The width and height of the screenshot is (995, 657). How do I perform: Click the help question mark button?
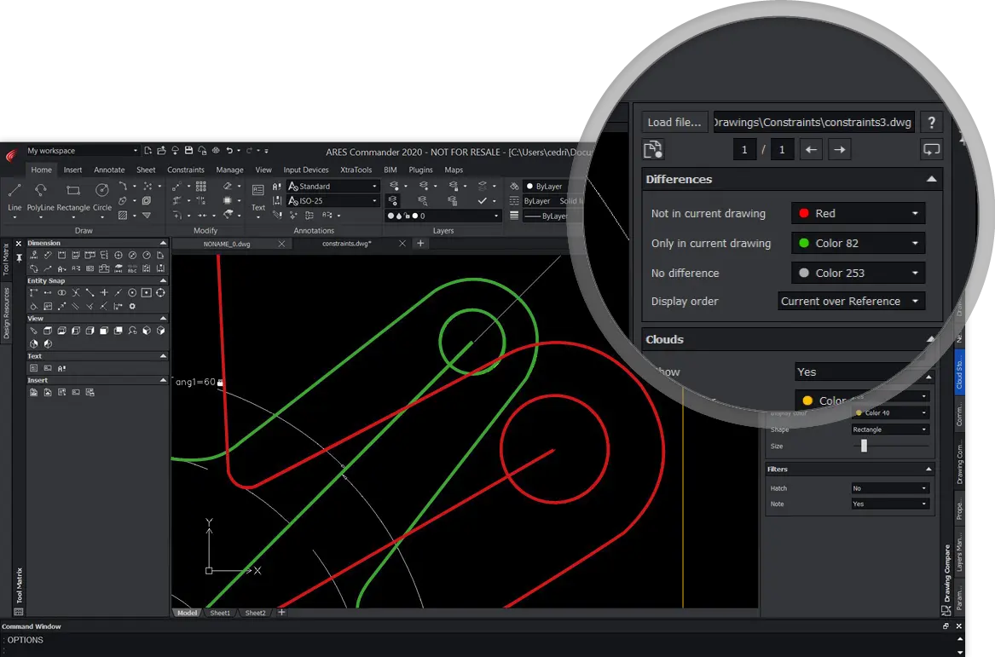(933, 122)
